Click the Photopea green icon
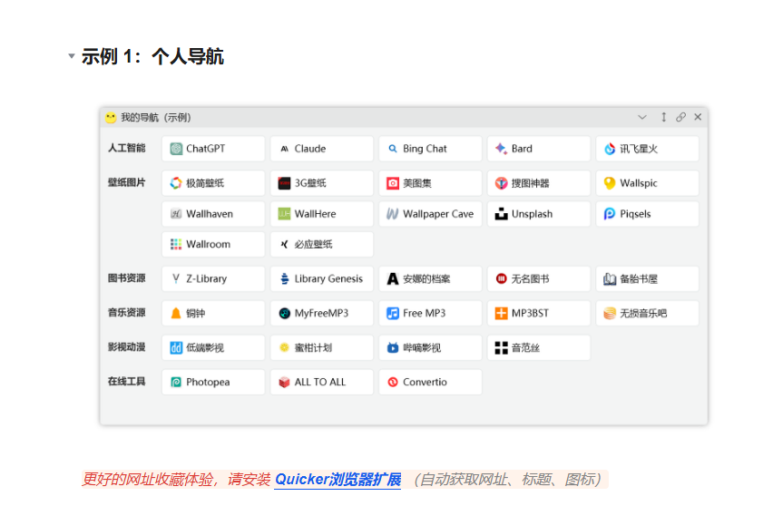The width and height of the screenshot is (763, 506). pyautogui.click(x=176, y=382)
